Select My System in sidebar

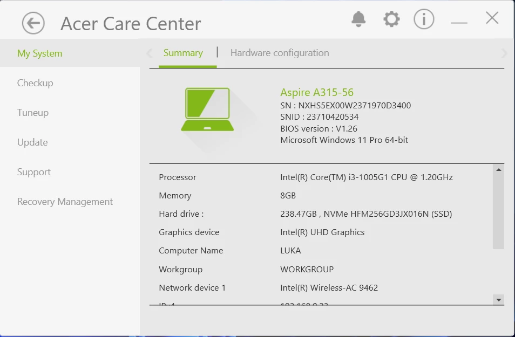40,53
